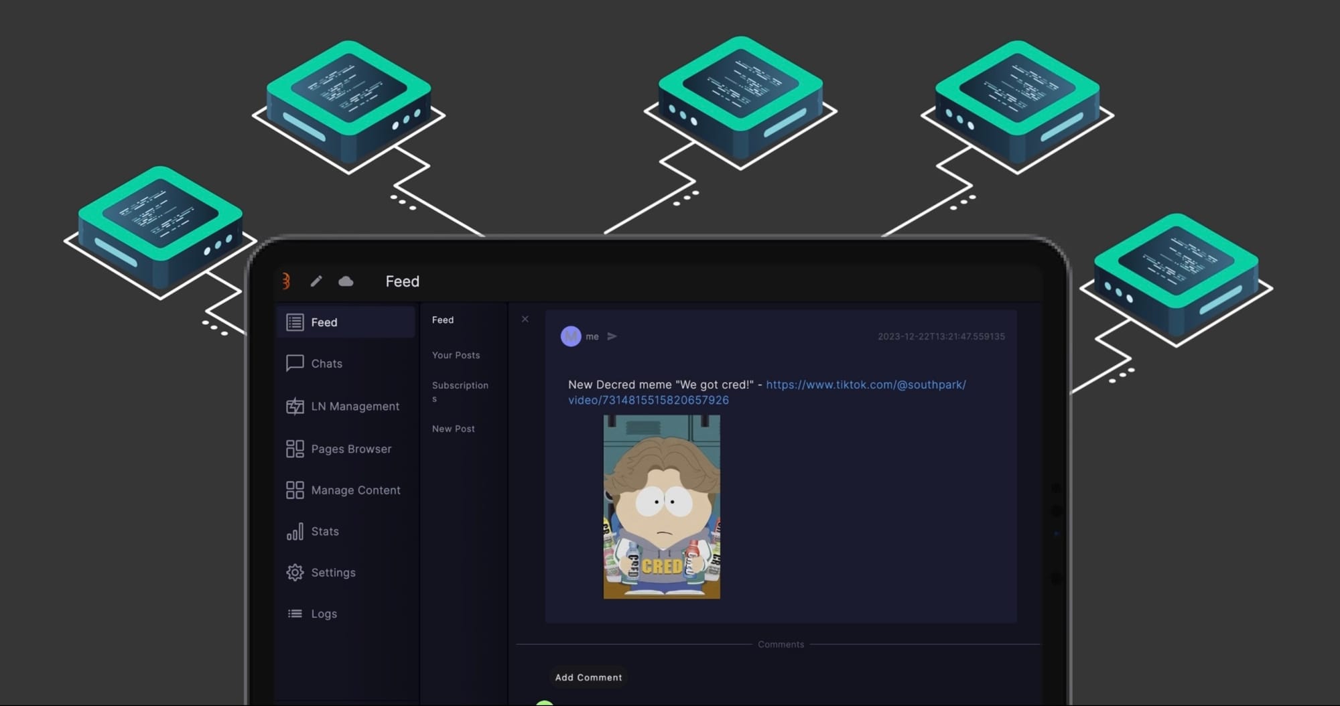
Task: Click the LN Management lightning icon
Action: pyautogui.click(x=295, y=406)
